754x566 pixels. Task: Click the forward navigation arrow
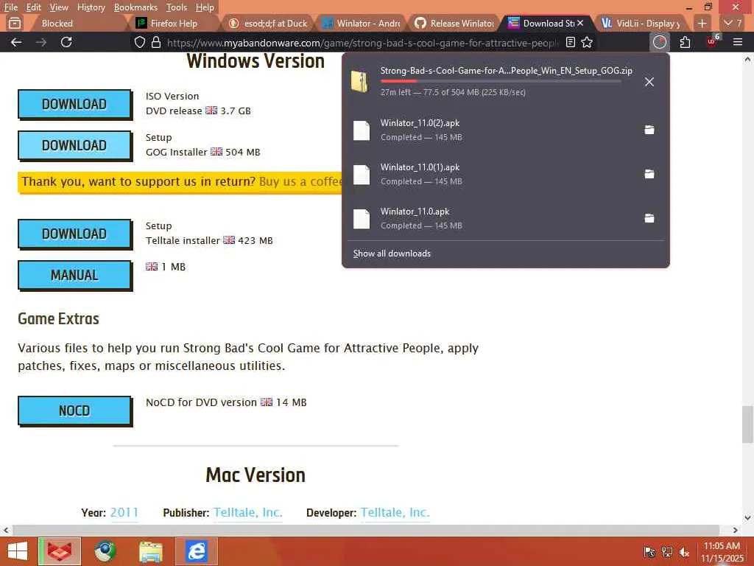[41, 42]
